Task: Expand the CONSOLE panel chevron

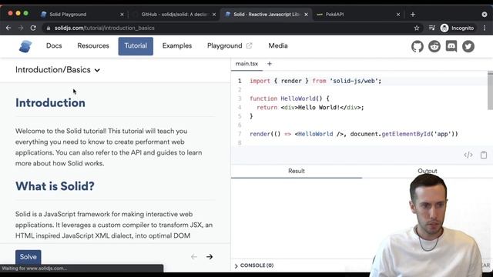Action: pyautogui.click(x=236, y=266)
